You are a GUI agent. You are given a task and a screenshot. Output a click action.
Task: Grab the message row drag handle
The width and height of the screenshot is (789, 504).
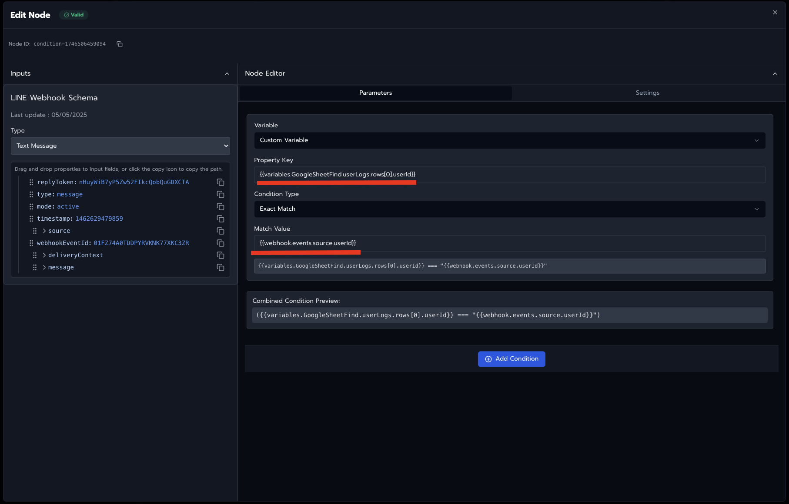pyautogui.click(x=35, y=267)
